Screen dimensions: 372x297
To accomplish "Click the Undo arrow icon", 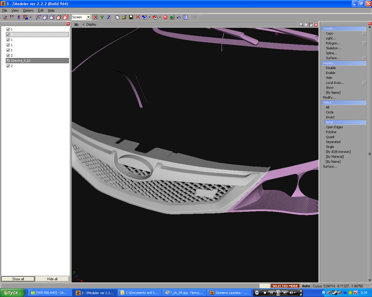I will (x=179, y=17).
